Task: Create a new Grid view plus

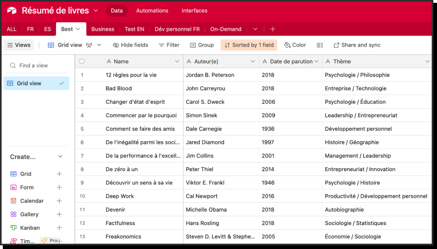Action: pos(59,174)
